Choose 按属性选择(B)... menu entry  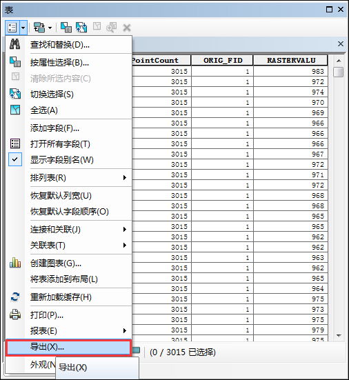[x=68, y=63]
